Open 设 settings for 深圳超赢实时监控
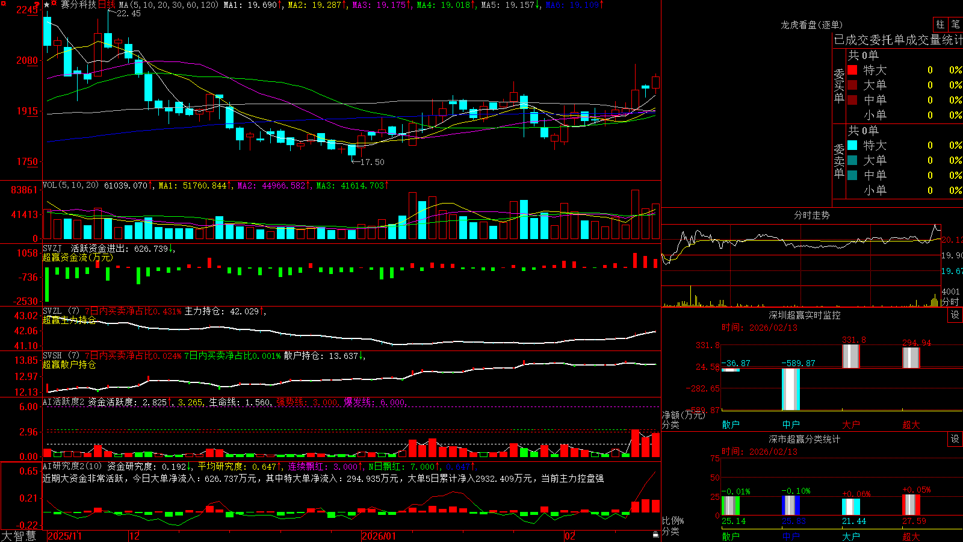This screenshot has height=542, width=963. pyautogui.click(x=955, y=315)
